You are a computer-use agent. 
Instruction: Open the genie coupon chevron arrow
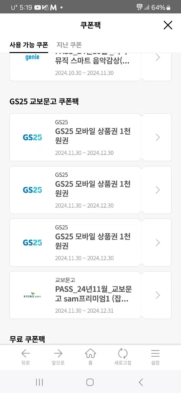tap(158, 57)
